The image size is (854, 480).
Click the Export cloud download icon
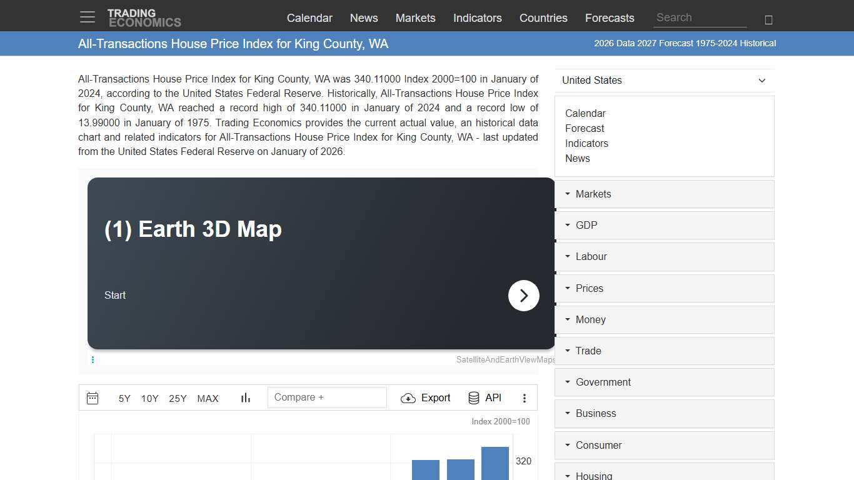tap(408, 398)
